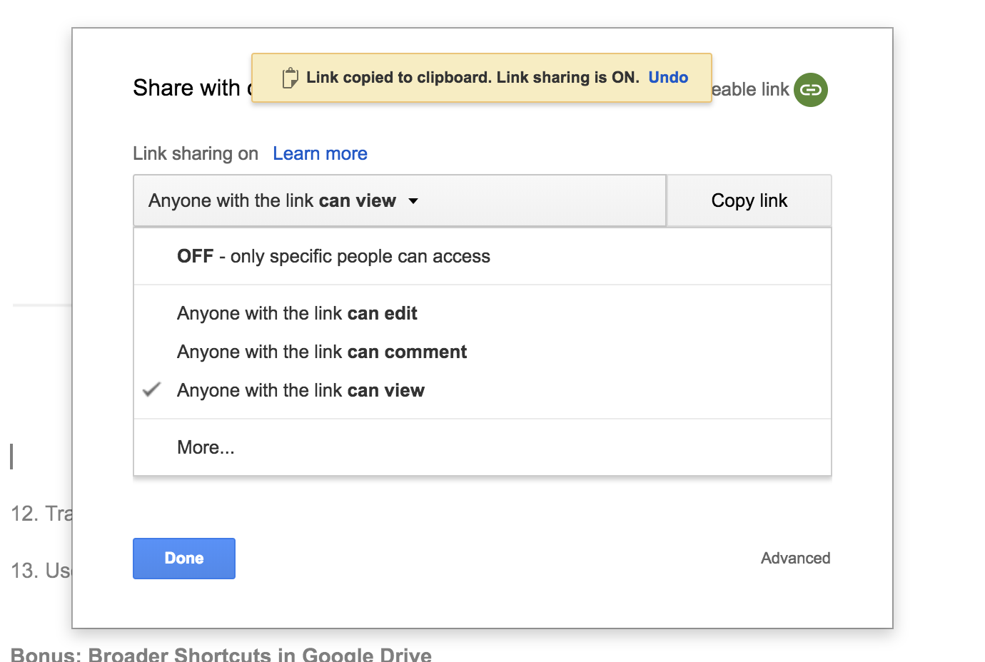Click the blue Done button
The width and height of the screenshot is (985, 662).
pyautogui.click(x=184, y=559)
